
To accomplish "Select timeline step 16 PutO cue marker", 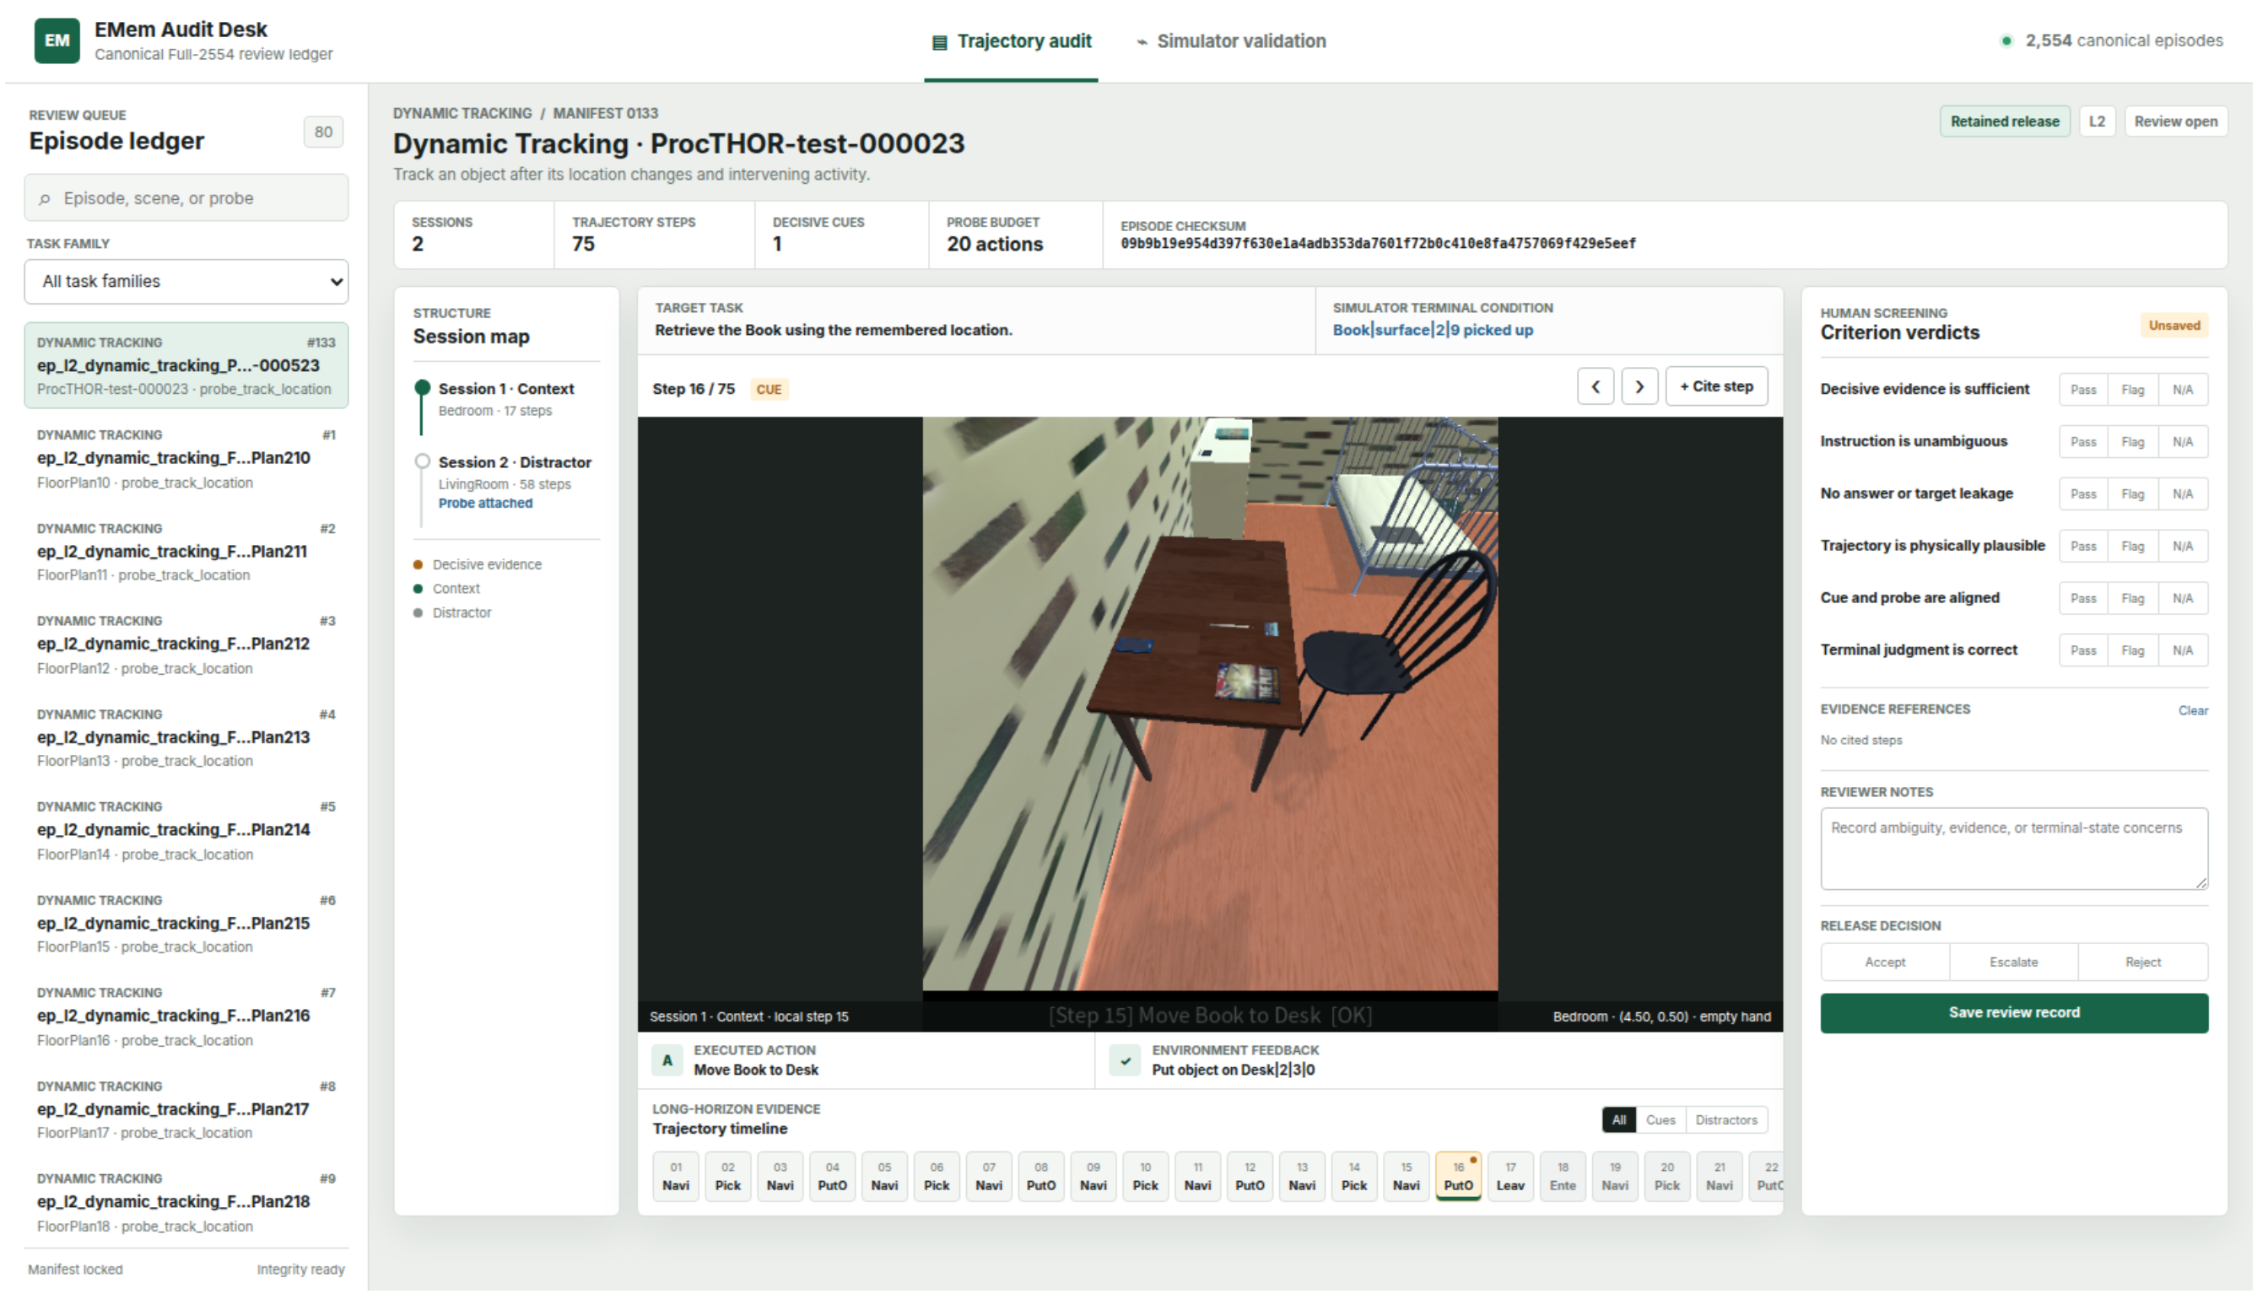I will (x=1457, y=1176).
